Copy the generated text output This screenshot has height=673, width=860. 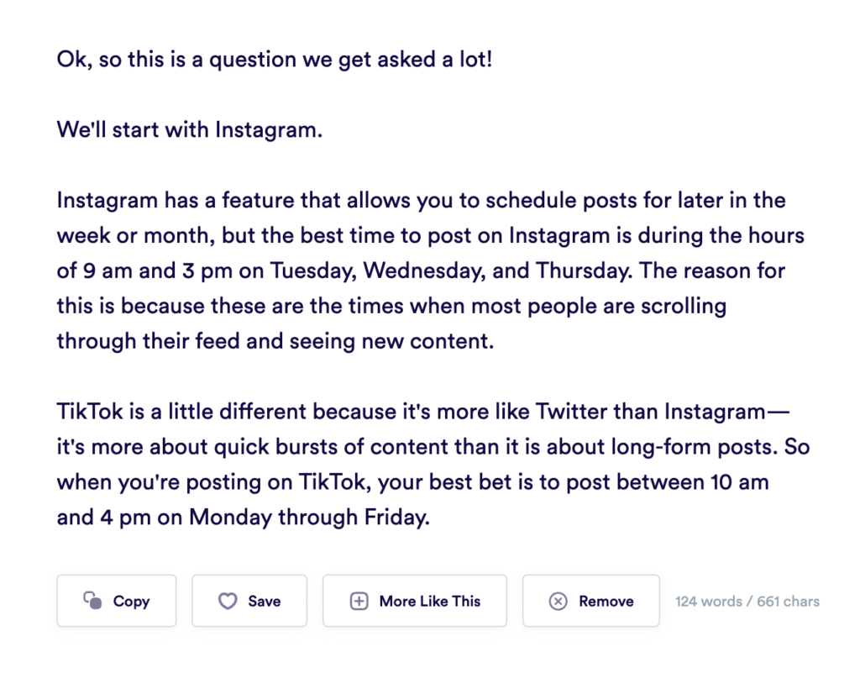(116, 601)
